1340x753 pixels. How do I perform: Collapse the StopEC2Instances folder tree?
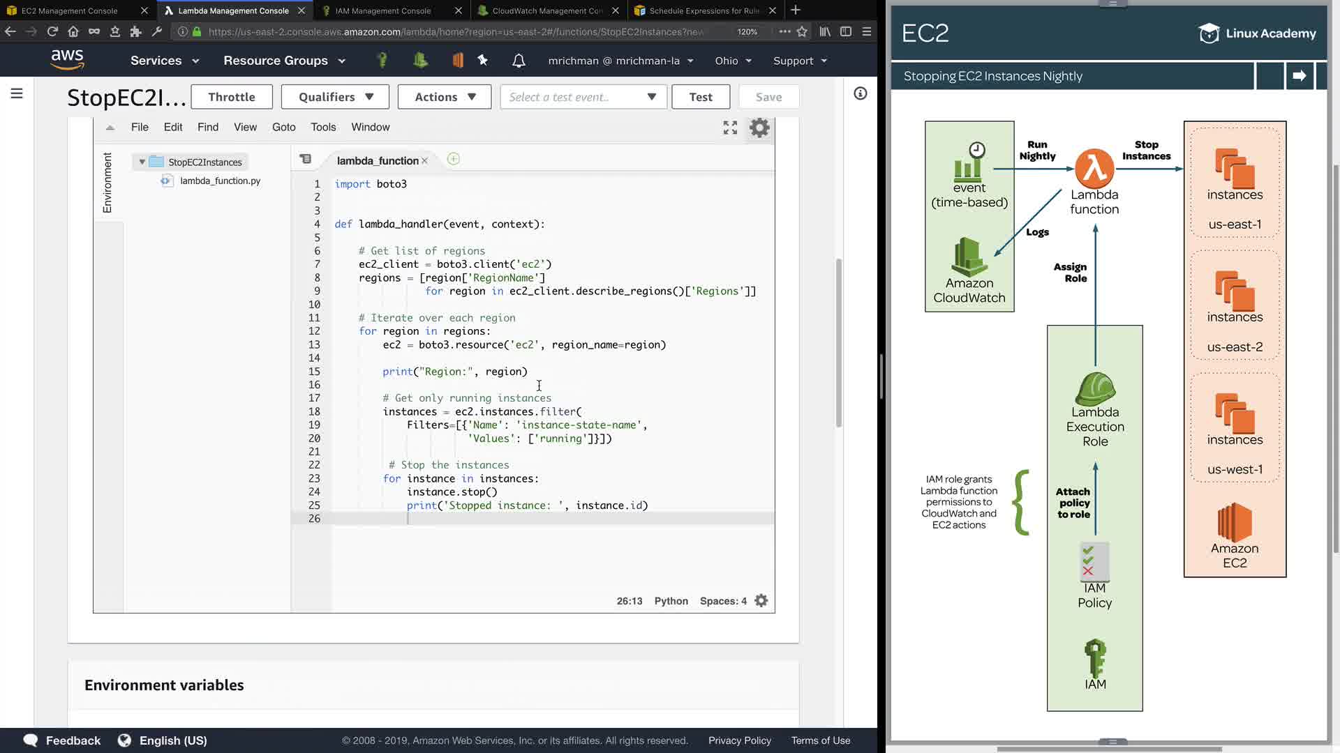pyautogui.click(x=142, y=162)
